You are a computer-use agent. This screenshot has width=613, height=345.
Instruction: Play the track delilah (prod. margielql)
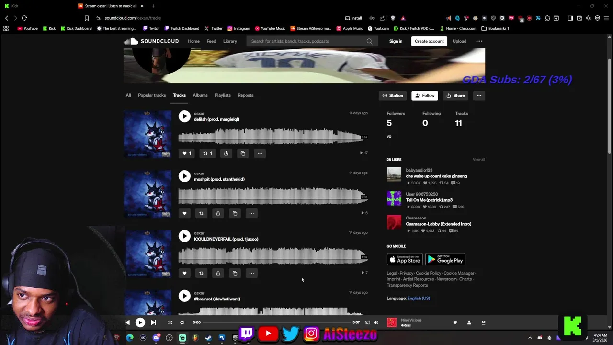184,116
